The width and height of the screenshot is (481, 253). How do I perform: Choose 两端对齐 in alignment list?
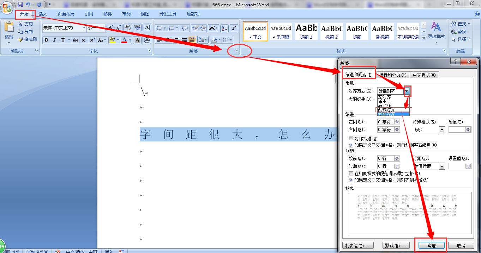click(393, 110)
